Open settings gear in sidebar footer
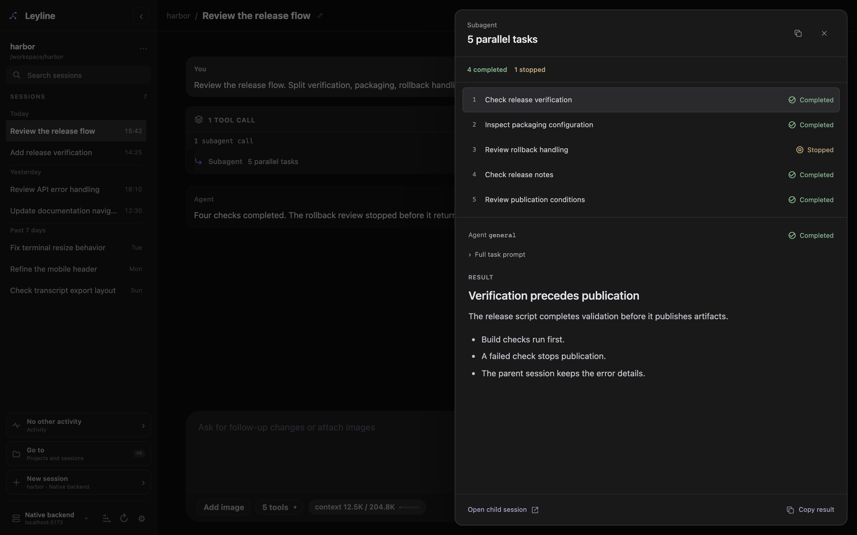 coord(142,518)
